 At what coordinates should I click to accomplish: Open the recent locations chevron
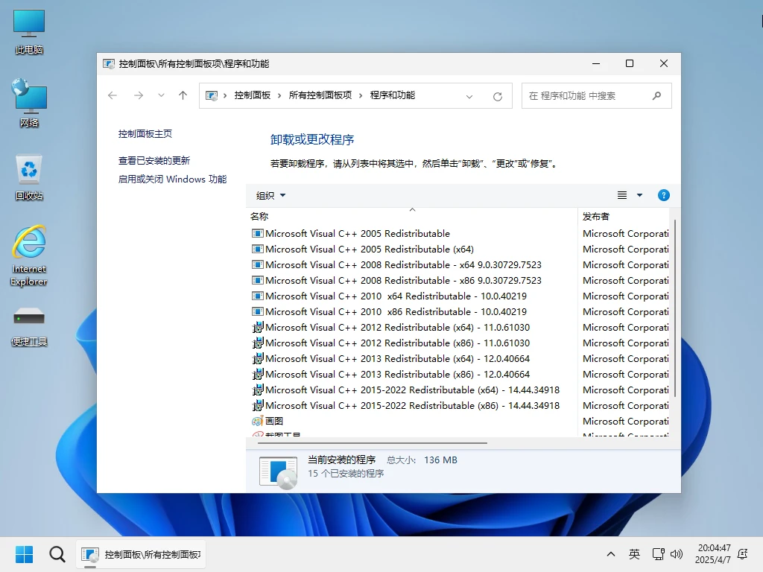161,95
